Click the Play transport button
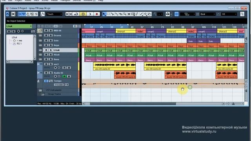 [x=90, y=14]
